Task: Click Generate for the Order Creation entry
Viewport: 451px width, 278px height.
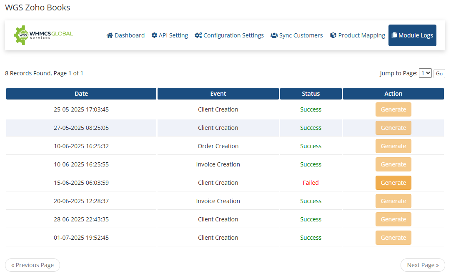Action: point(393,146)
